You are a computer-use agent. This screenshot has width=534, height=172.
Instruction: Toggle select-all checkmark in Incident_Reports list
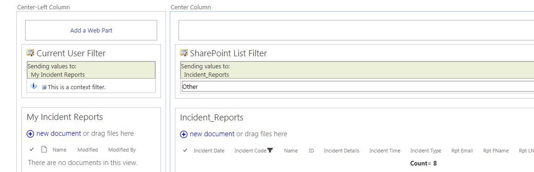point(185,150)
